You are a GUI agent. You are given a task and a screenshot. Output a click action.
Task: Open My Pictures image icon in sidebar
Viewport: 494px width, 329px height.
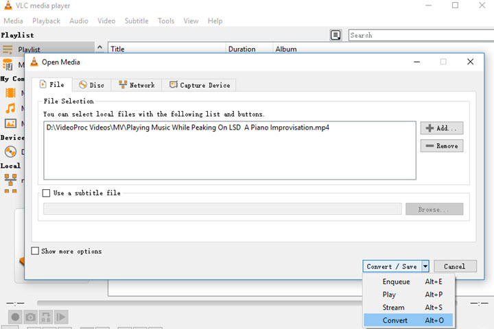pos(10,123)
